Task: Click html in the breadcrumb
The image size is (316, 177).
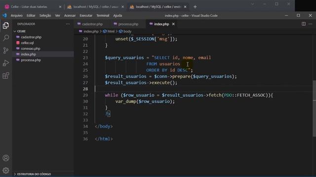Action: (111, 31)
